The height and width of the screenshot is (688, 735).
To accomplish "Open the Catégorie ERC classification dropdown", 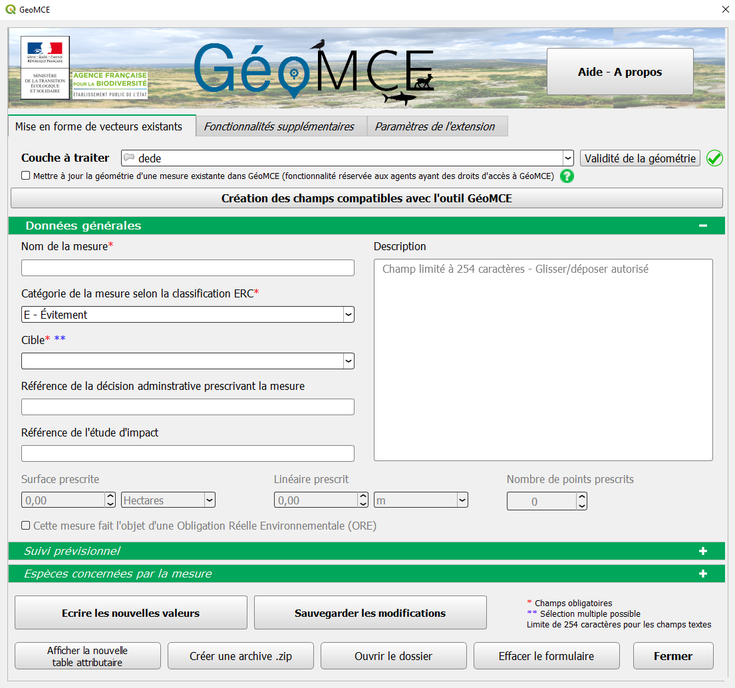I will [349, 314].
